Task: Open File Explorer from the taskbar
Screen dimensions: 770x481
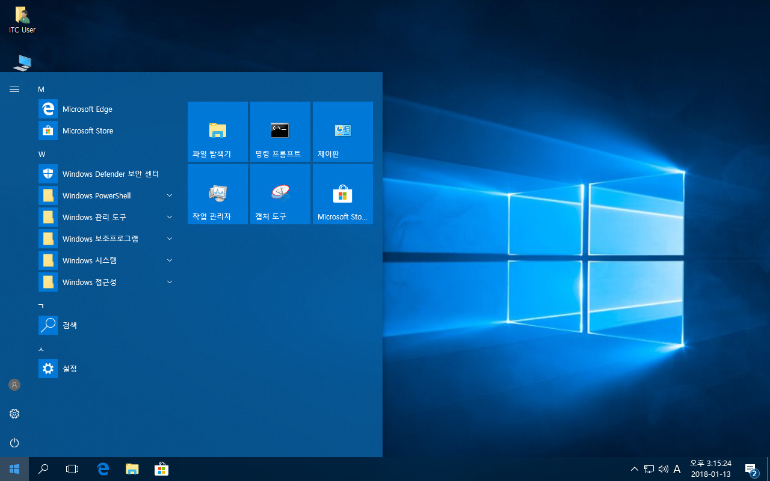Action: pyautogui.click(x=132, y=469)
